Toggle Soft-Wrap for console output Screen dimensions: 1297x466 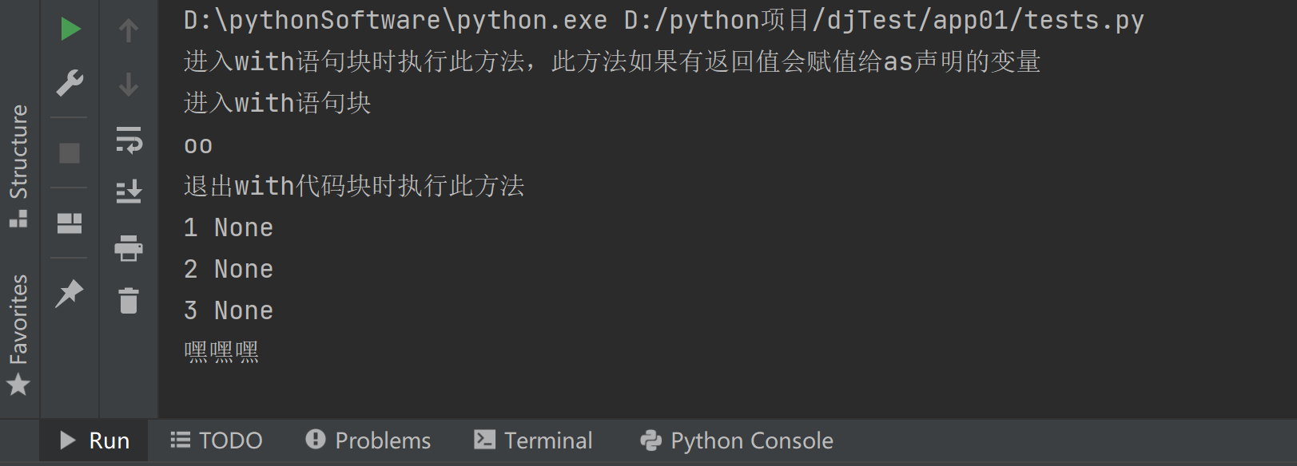tap(129, 139)
